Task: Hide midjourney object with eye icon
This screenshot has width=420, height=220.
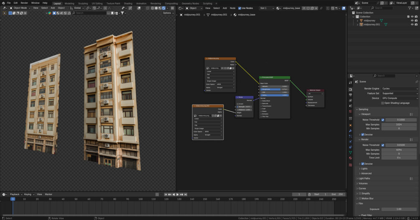Action: [412, 20]
